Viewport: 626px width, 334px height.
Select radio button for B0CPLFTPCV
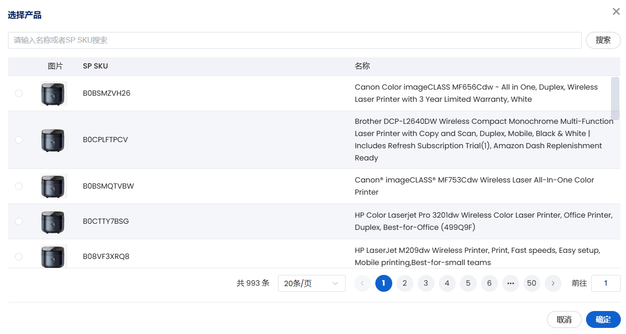19,140
